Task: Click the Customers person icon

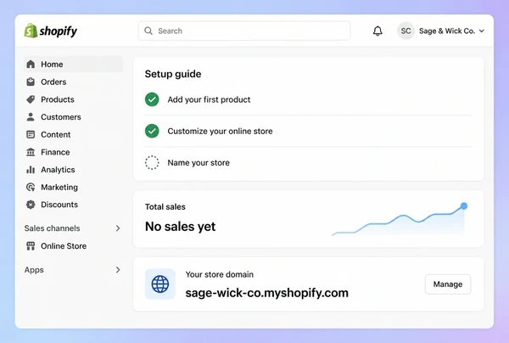Action: (31, 116)
